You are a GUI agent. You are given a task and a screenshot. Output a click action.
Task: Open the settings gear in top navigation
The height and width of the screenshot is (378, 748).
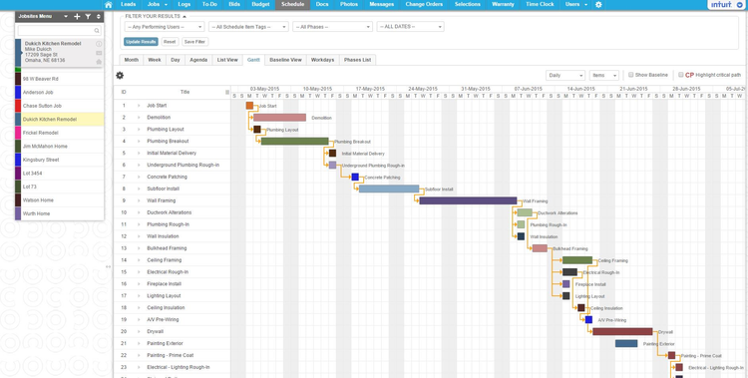coord(598,5)
